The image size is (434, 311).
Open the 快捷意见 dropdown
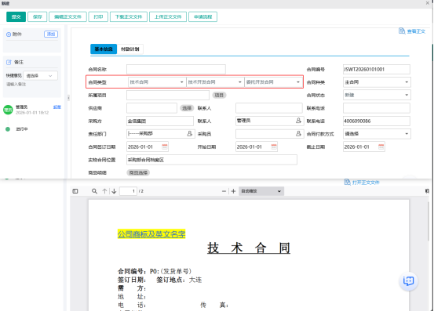[40, 76]
